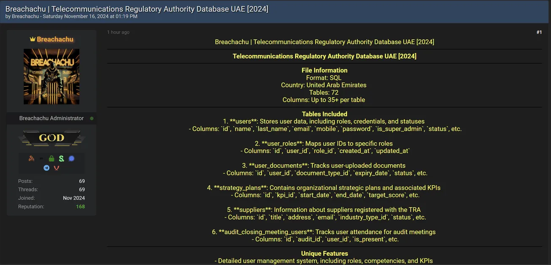This screenshot has width=551, height=265.
Task: Open Breachachu's Telegram contact icon
Action: (x=46, y=168)
